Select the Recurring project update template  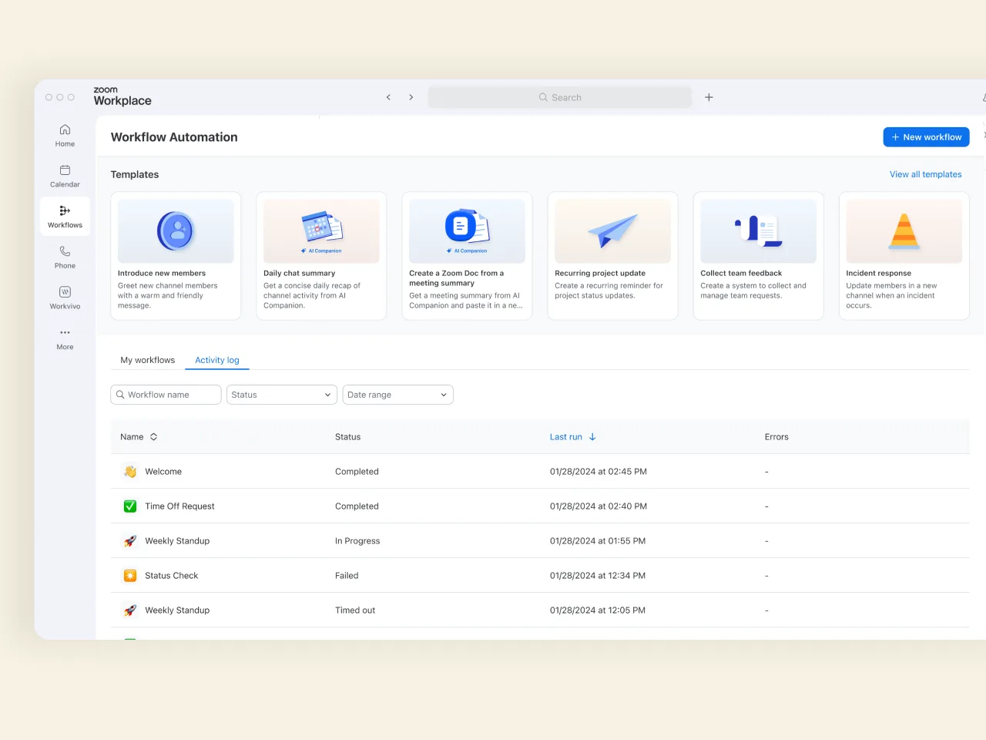612,255
